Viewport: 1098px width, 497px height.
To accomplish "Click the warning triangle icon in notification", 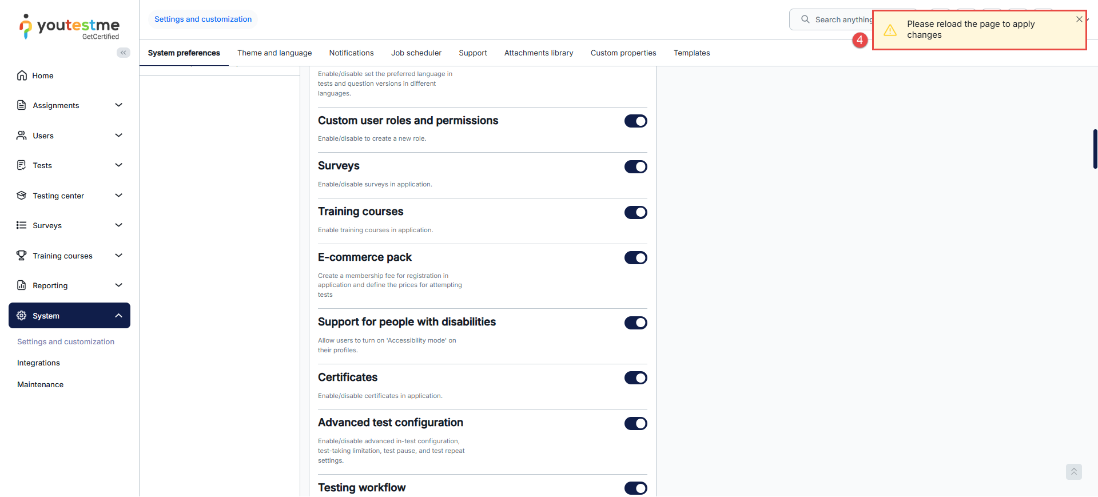I will click(x=890, y=30).
